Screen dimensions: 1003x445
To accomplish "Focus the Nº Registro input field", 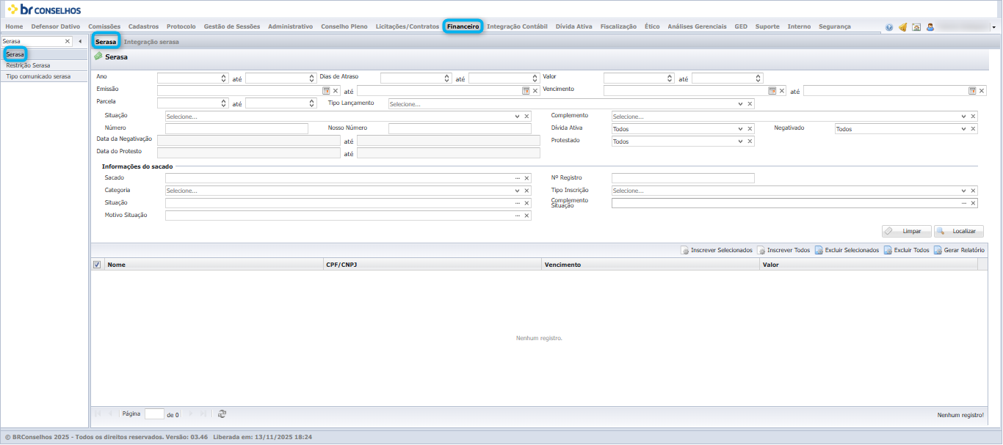I will [x=683, y=178].
